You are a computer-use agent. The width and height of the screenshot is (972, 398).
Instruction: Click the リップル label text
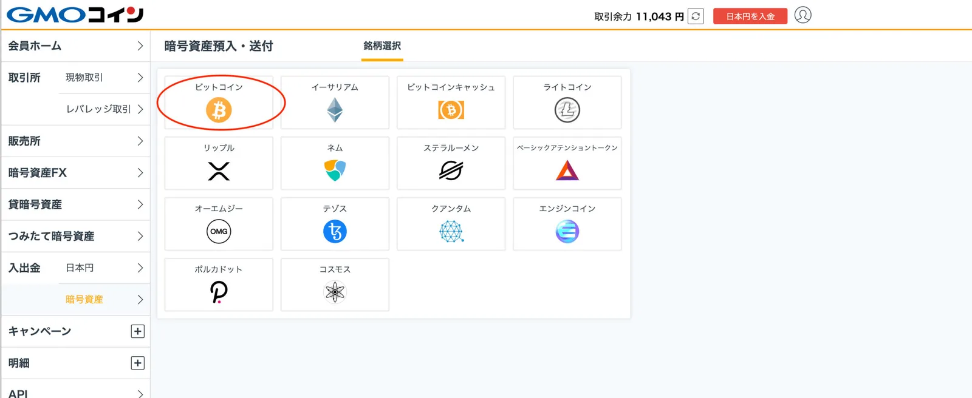coord(219,148)
